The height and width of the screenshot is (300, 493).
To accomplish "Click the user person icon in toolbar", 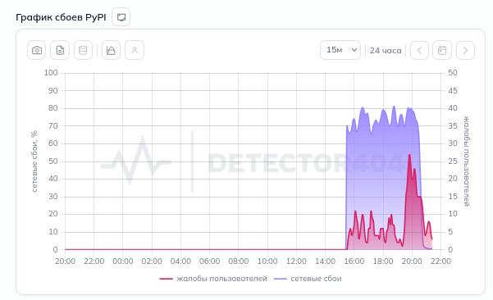I will pos(135,50).
